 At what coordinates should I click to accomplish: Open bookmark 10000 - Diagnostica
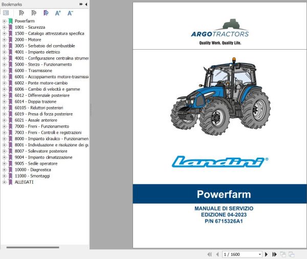pyautogui.click(x=33, y=169)
